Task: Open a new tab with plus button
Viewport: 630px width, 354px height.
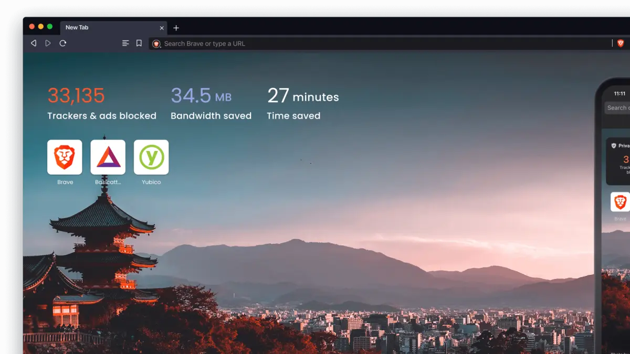Action: [x=176, y=28]
